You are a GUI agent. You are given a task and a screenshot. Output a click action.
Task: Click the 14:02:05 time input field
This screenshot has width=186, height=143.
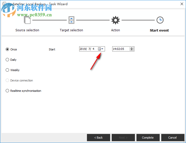pos(123,49)
